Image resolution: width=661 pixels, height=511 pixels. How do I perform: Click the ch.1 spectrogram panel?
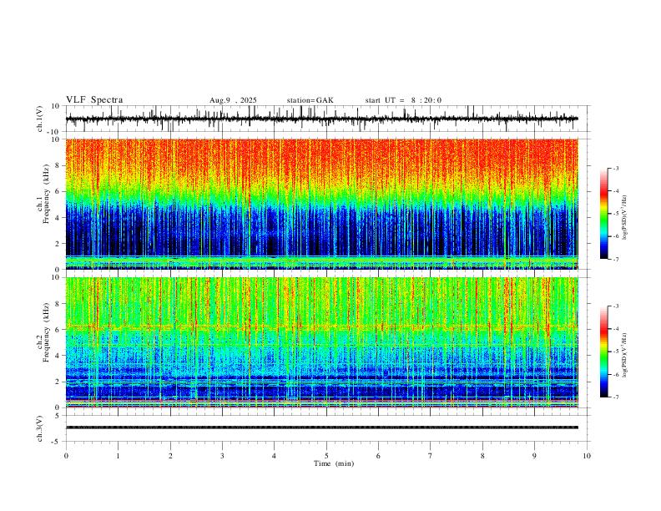click(321, 204)
